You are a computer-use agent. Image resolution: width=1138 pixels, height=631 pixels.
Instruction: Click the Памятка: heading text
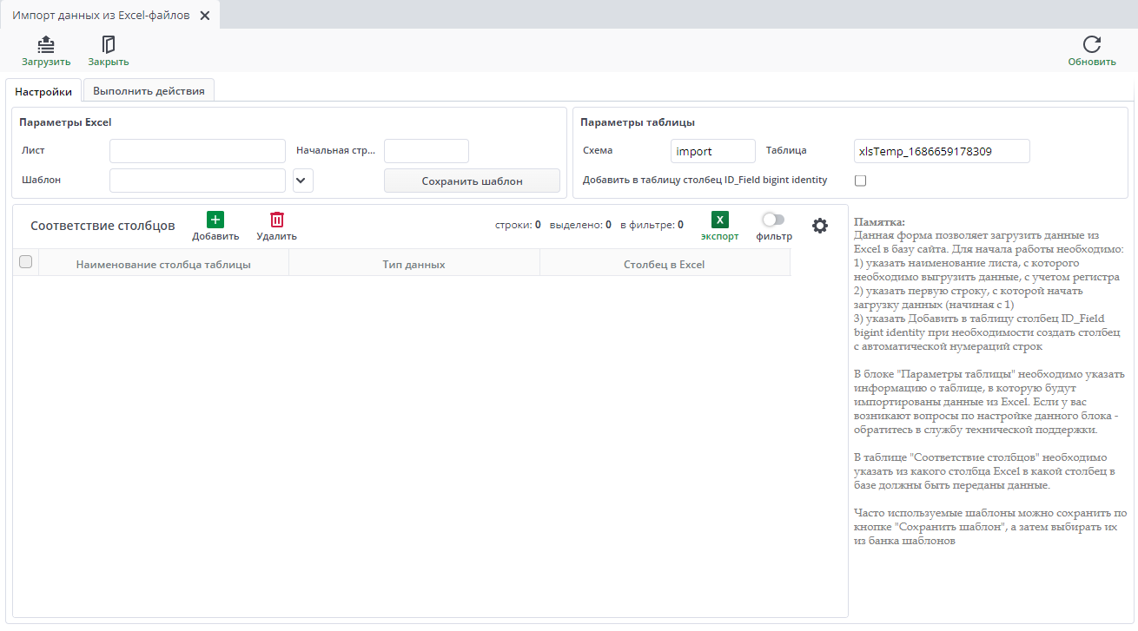click(879, 222)
